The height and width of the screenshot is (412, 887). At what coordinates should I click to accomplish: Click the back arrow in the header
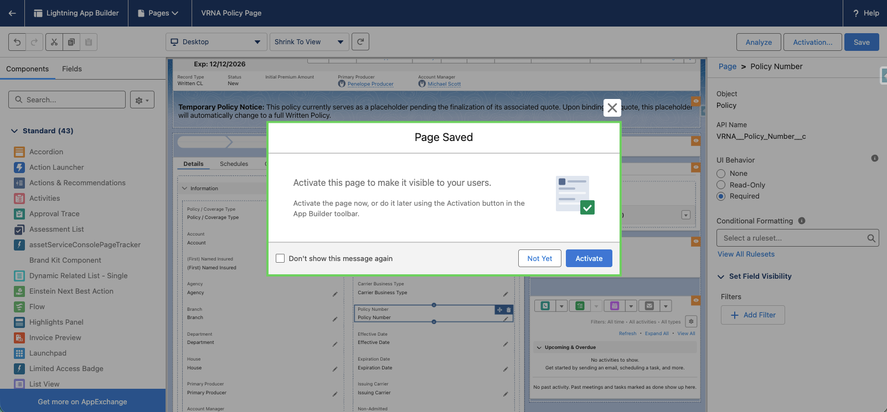pyautogui.click(x=12, y=13)
